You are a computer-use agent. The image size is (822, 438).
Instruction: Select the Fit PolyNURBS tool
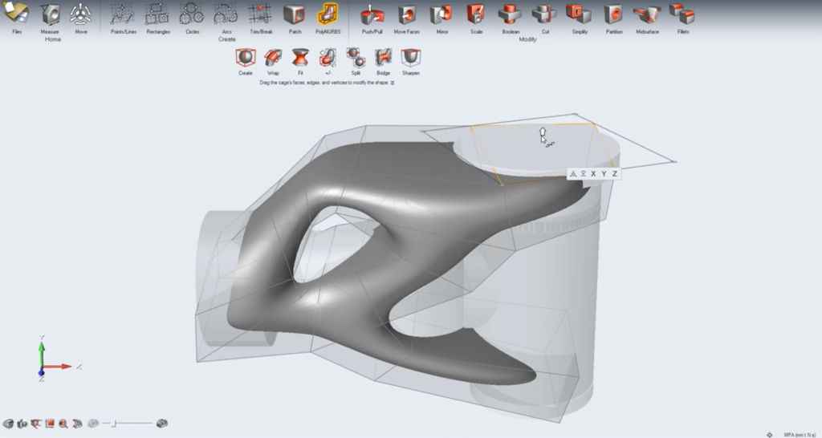click(x=300, y=58)
